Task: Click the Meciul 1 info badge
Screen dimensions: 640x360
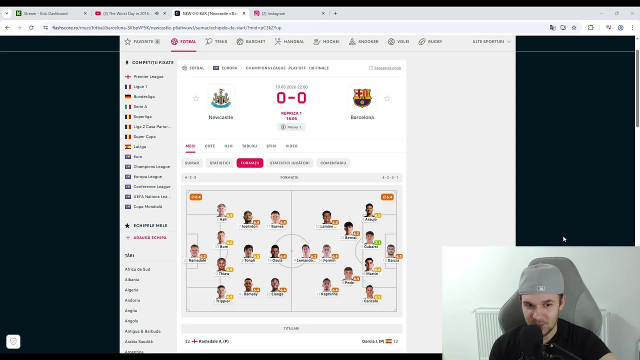Action: [291, 127]
